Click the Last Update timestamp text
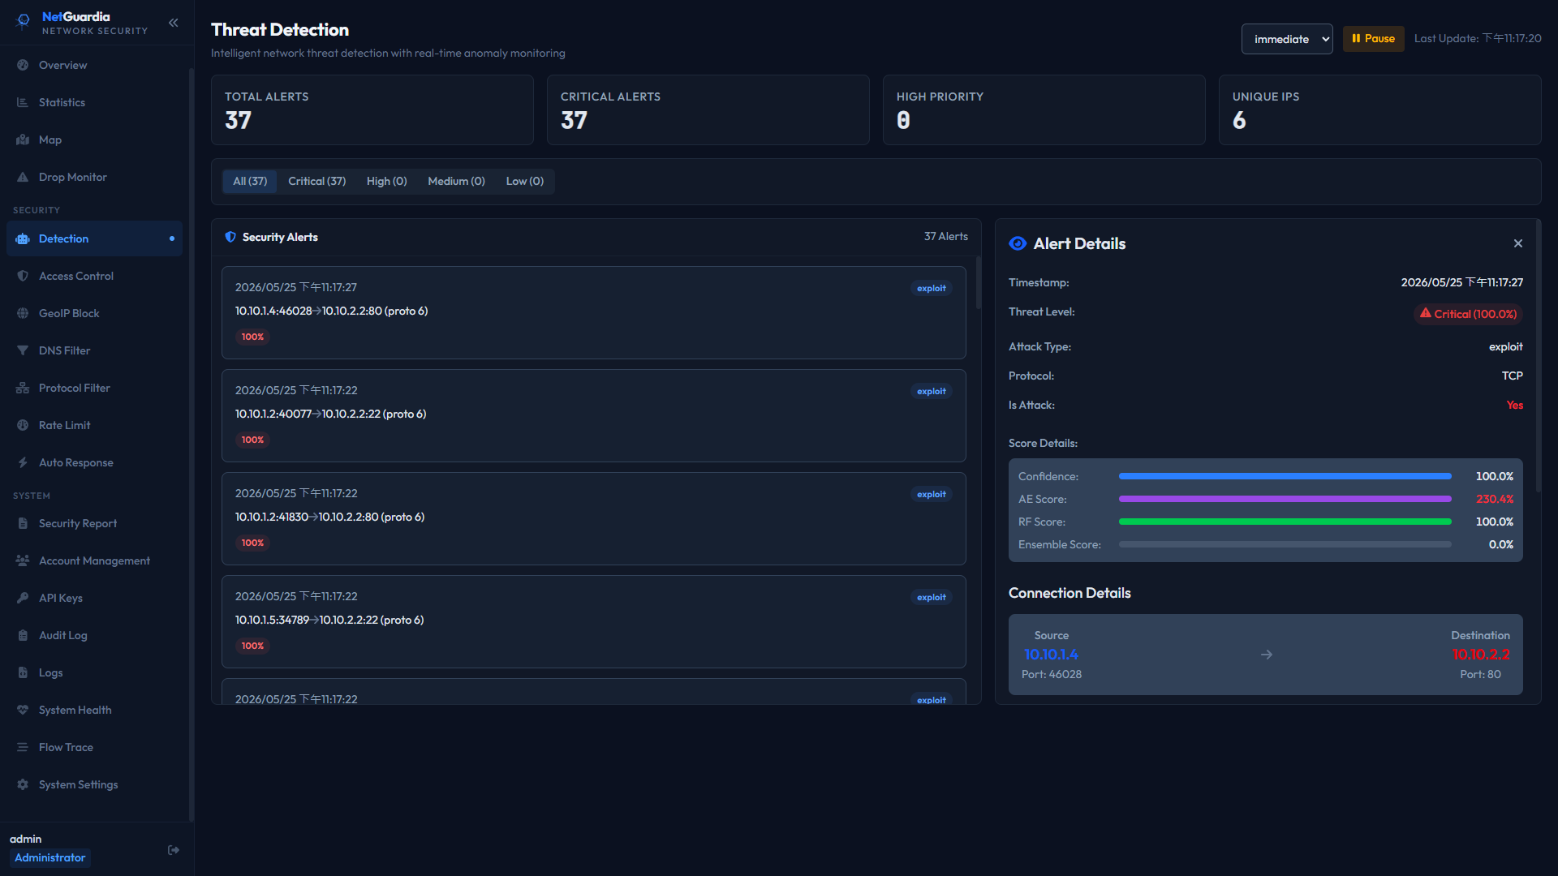Image resolution: width=1558 pixels, height=876 pixels. 1478,38
